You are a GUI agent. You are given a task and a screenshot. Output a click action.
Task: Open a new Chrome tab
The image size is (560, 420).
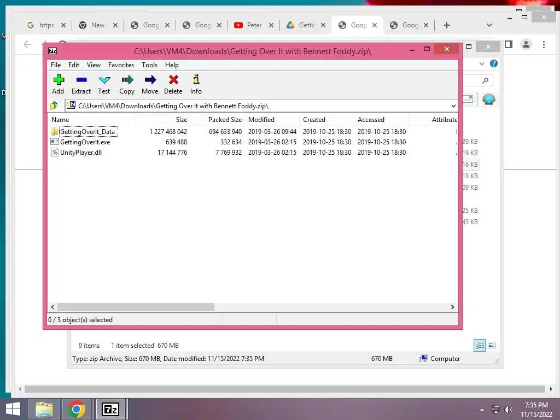coord(446,25)
